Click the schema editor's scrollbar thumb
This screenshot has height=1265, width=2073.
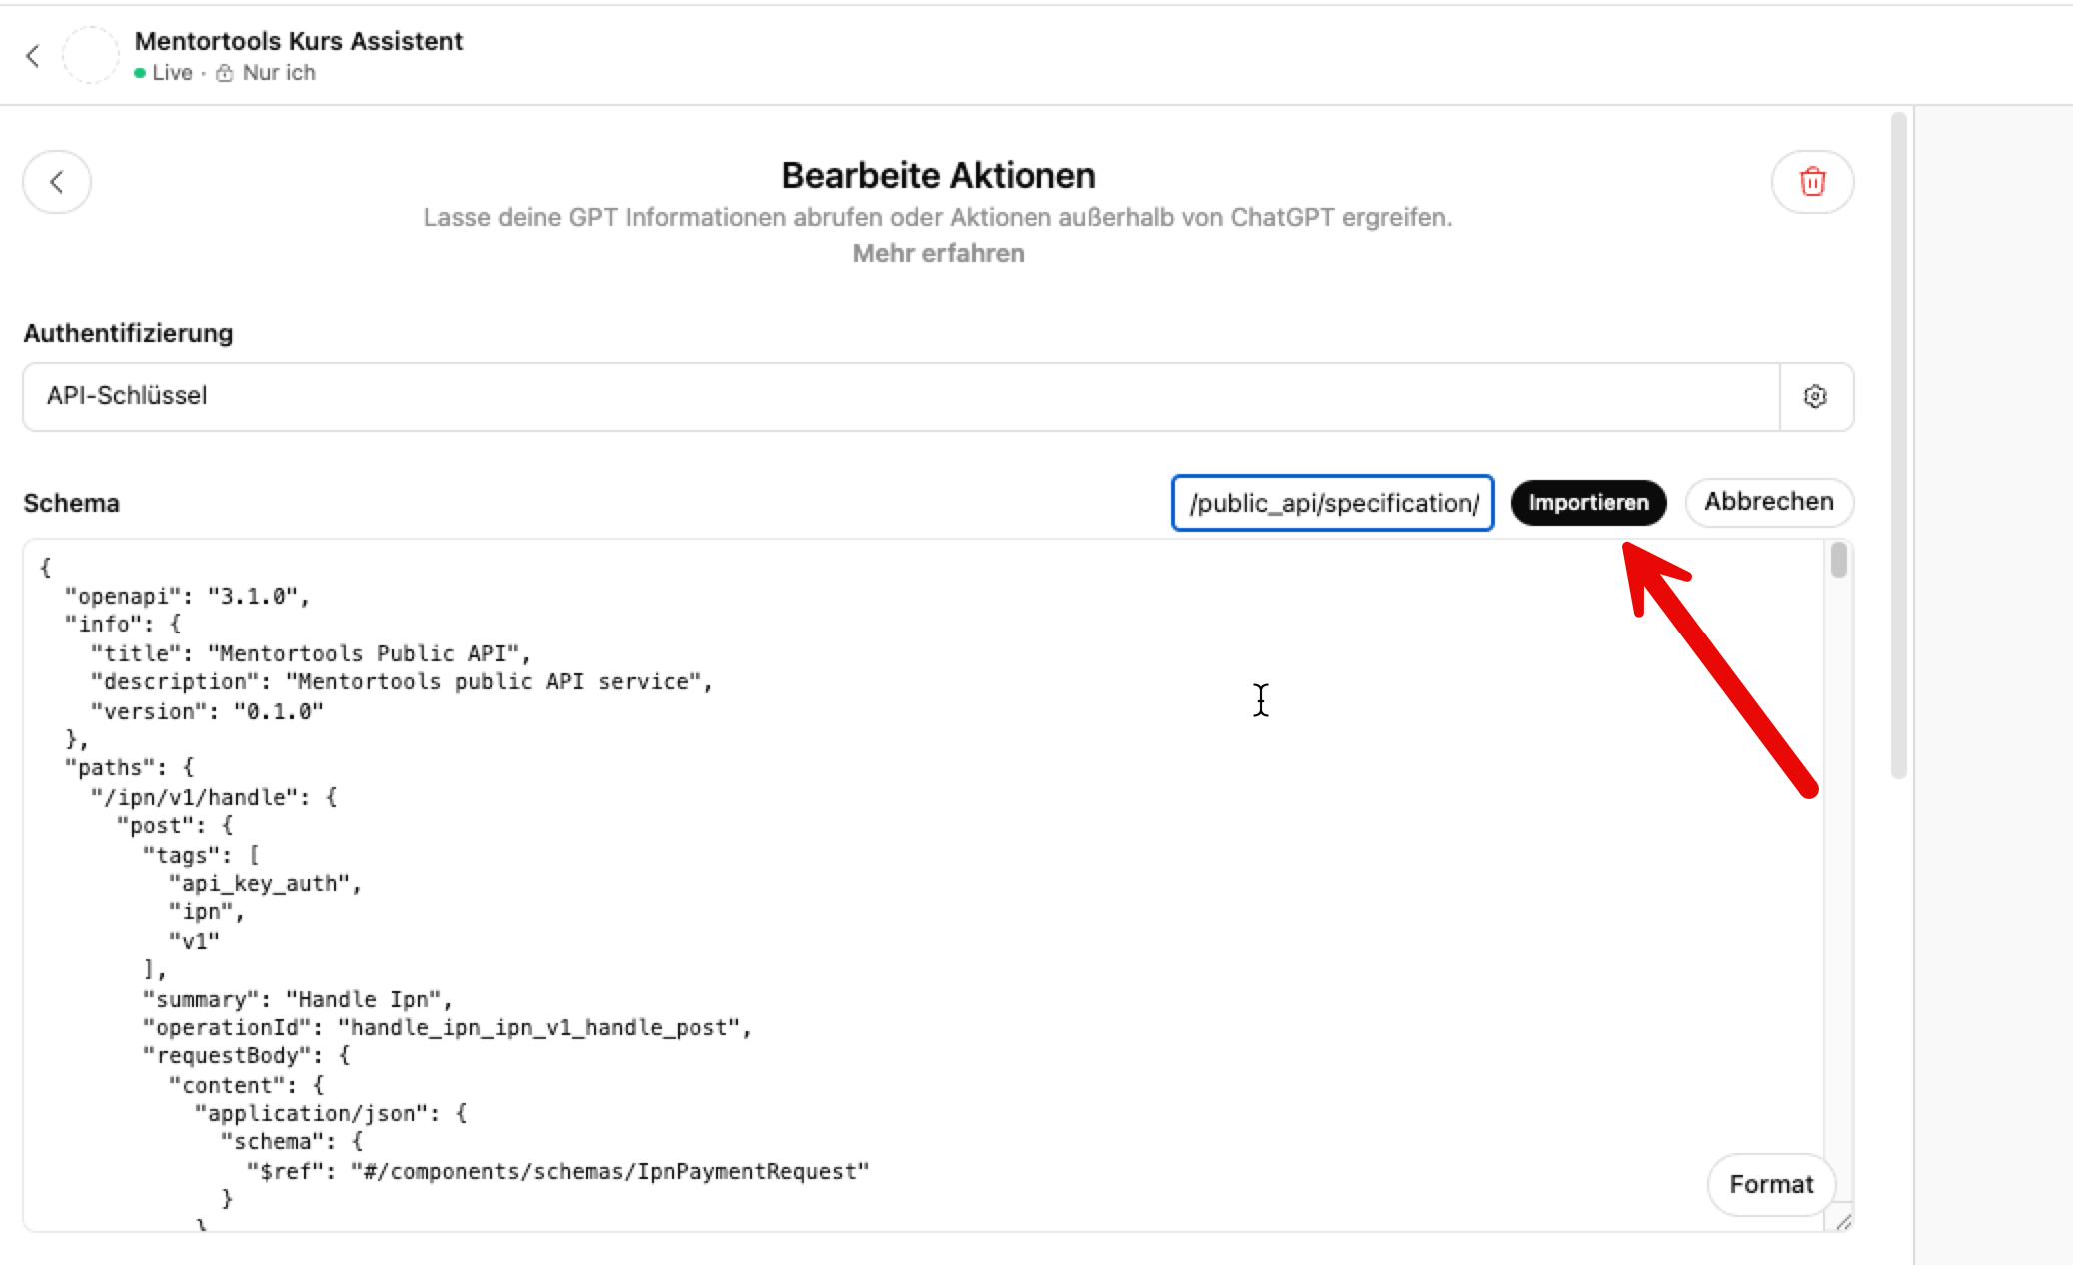[x=1838, y=560]
